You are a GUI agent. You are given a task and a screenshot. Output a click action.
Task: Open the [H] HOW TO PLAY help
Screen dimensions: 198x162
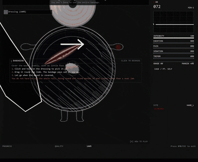(139, 141)
